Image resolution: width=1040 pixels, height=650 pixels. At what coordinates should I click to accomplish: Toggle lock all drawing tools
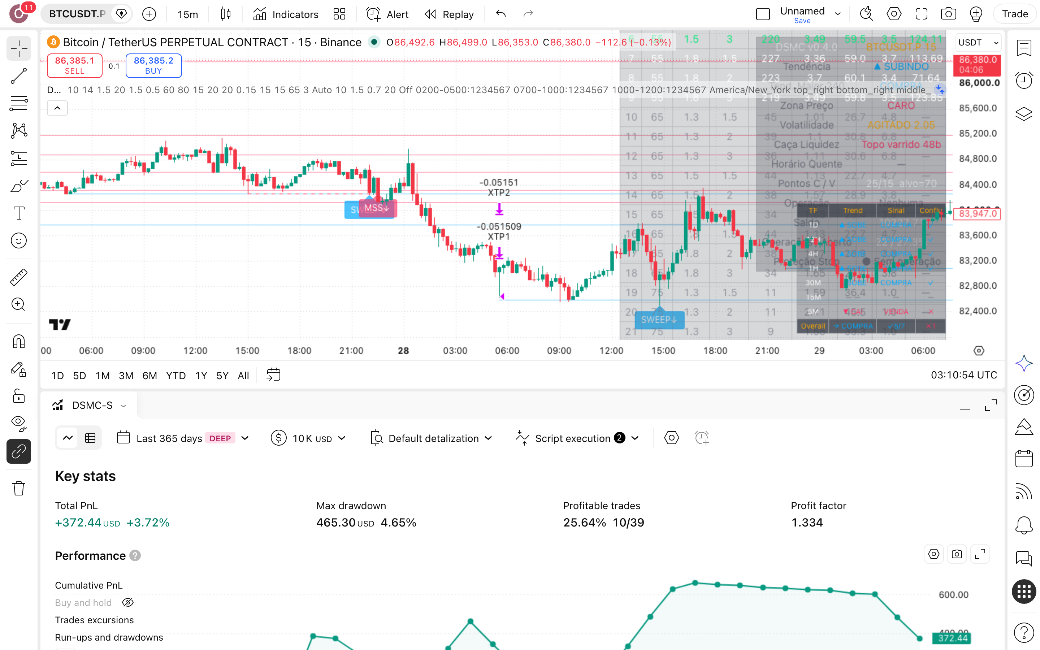(18, 396)
